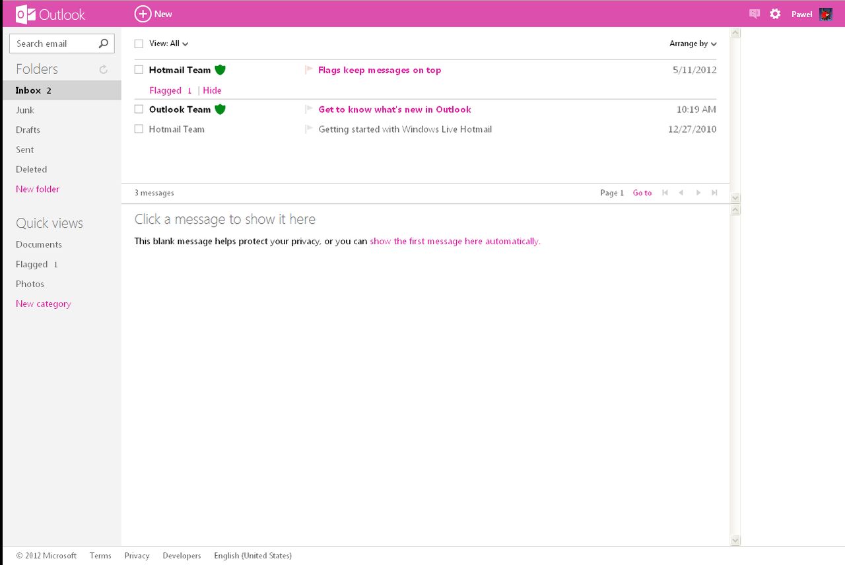Open the Flagged quick view in sidebar
Screen dimensions: 845x565
[37, 264]
